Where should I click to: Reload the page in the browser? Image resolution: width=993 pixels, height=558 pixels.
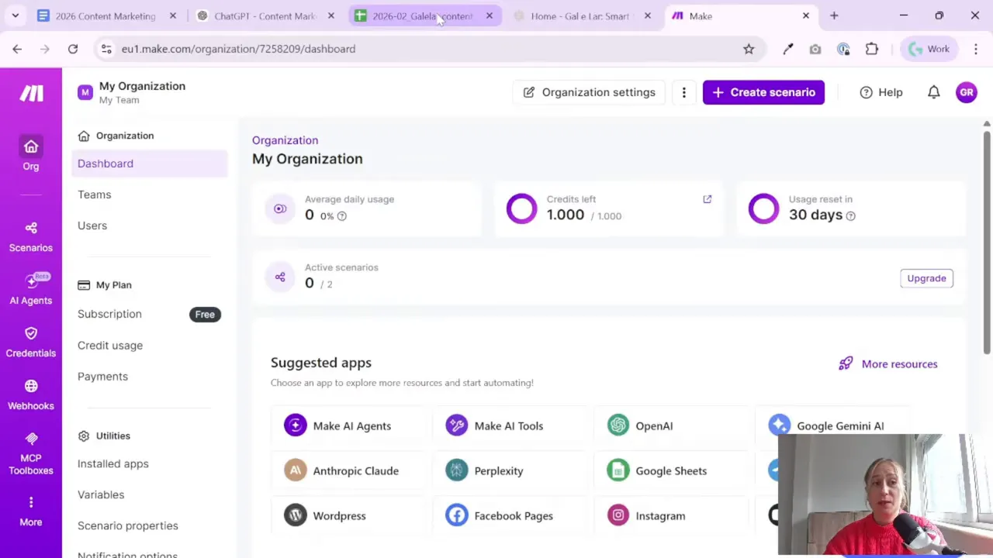click(x=73, y=49)
